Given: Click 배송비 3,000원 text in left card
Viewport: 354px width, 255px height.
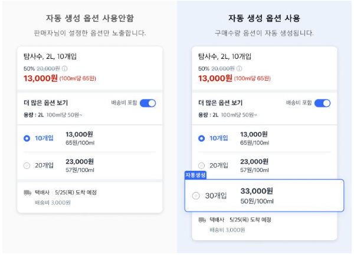Looking at the screenshot, I should coord(53,203).
